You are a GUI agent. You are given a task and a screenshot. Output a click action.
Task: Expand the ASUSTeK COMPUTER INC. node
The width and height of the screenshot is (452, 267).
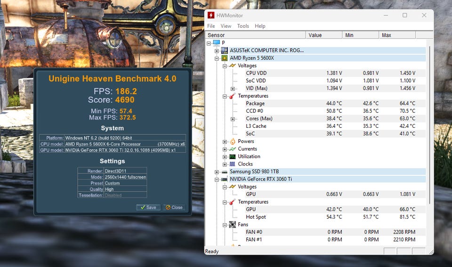217,51
